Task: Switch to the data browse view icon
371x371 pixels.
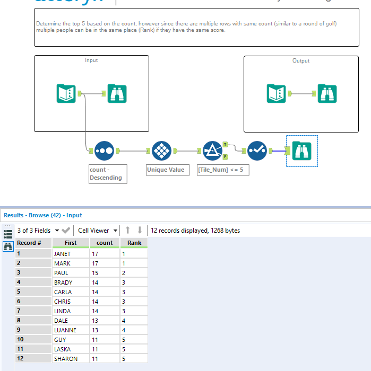Action: tap(8, 246)
